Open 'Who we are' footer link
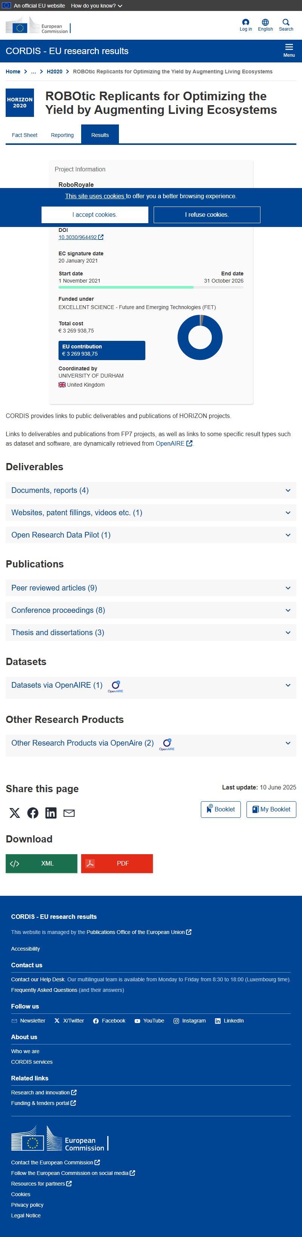The height and width of the screenshot is (1237, 302). click(25, 1051)
